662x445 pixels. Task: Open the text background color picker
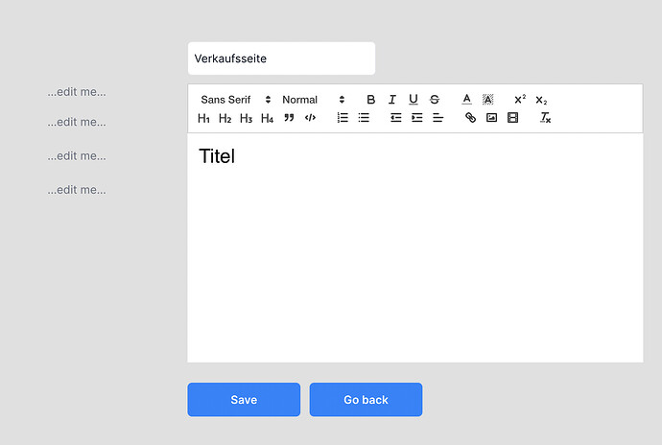(487, 100)
